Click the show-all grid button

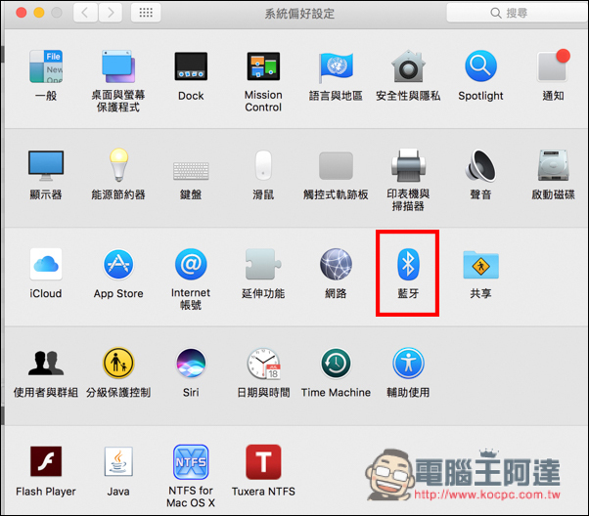click(146, 13)
